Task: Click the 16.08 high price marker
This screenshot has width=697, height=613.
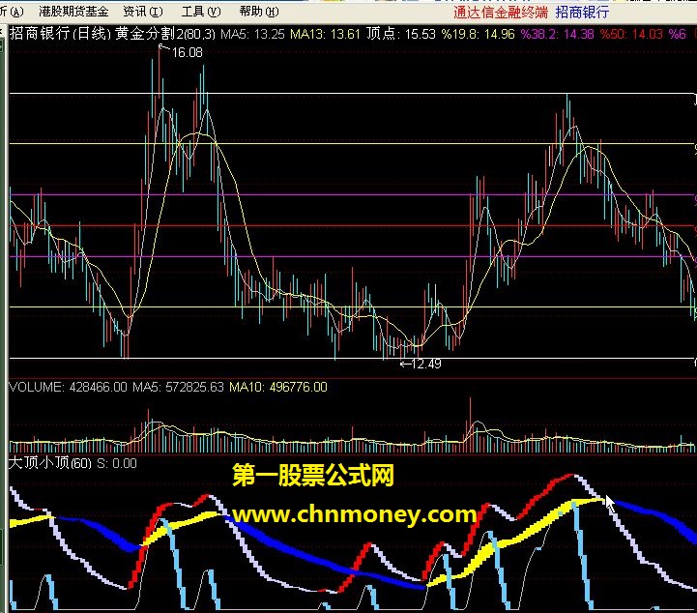Action: click(187, 52)
